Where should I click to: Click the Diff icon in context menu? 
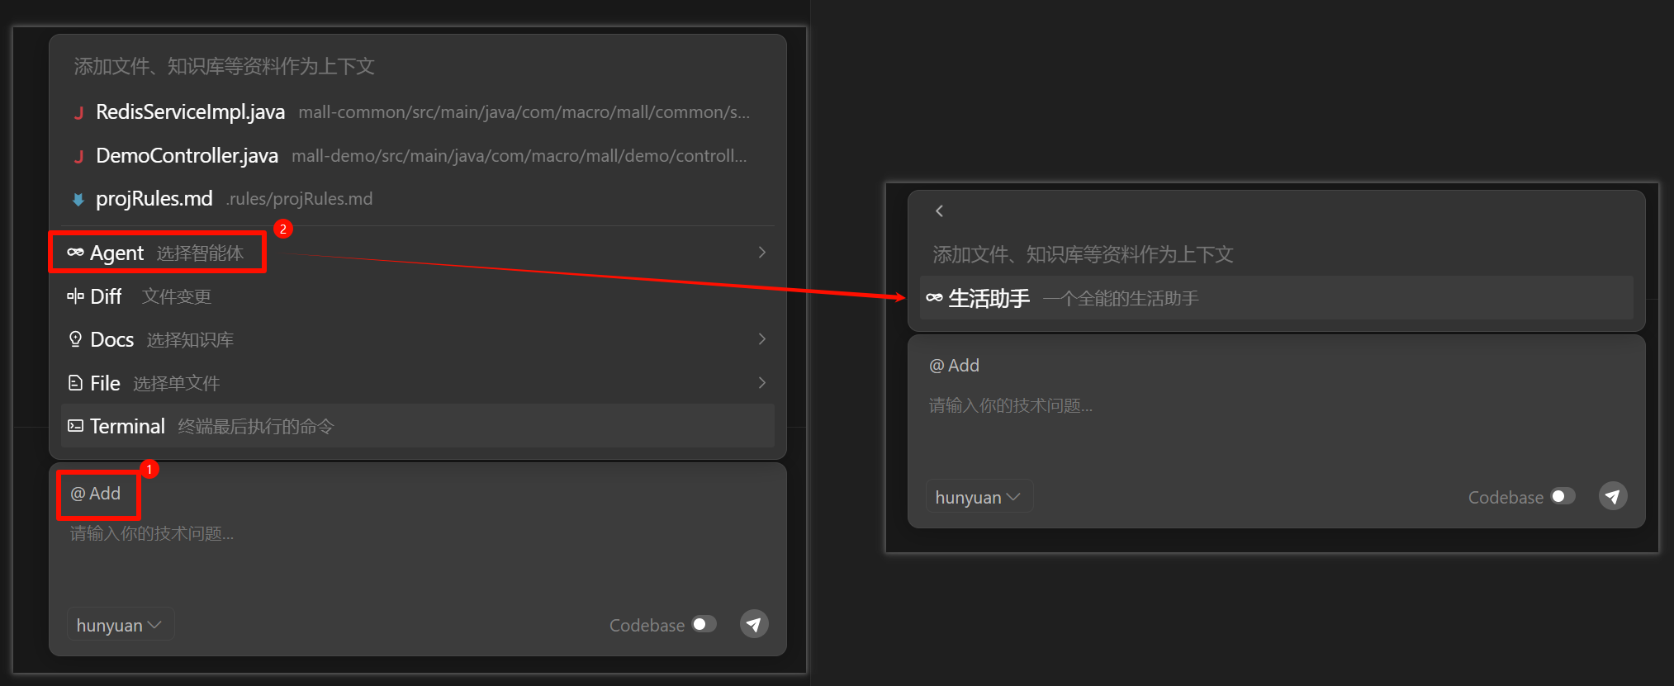(x=75, y=296)
